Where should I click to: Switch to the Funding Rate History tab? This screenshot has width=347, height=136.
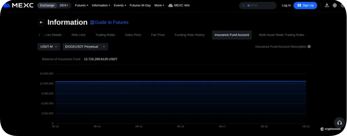coord(190,35)
